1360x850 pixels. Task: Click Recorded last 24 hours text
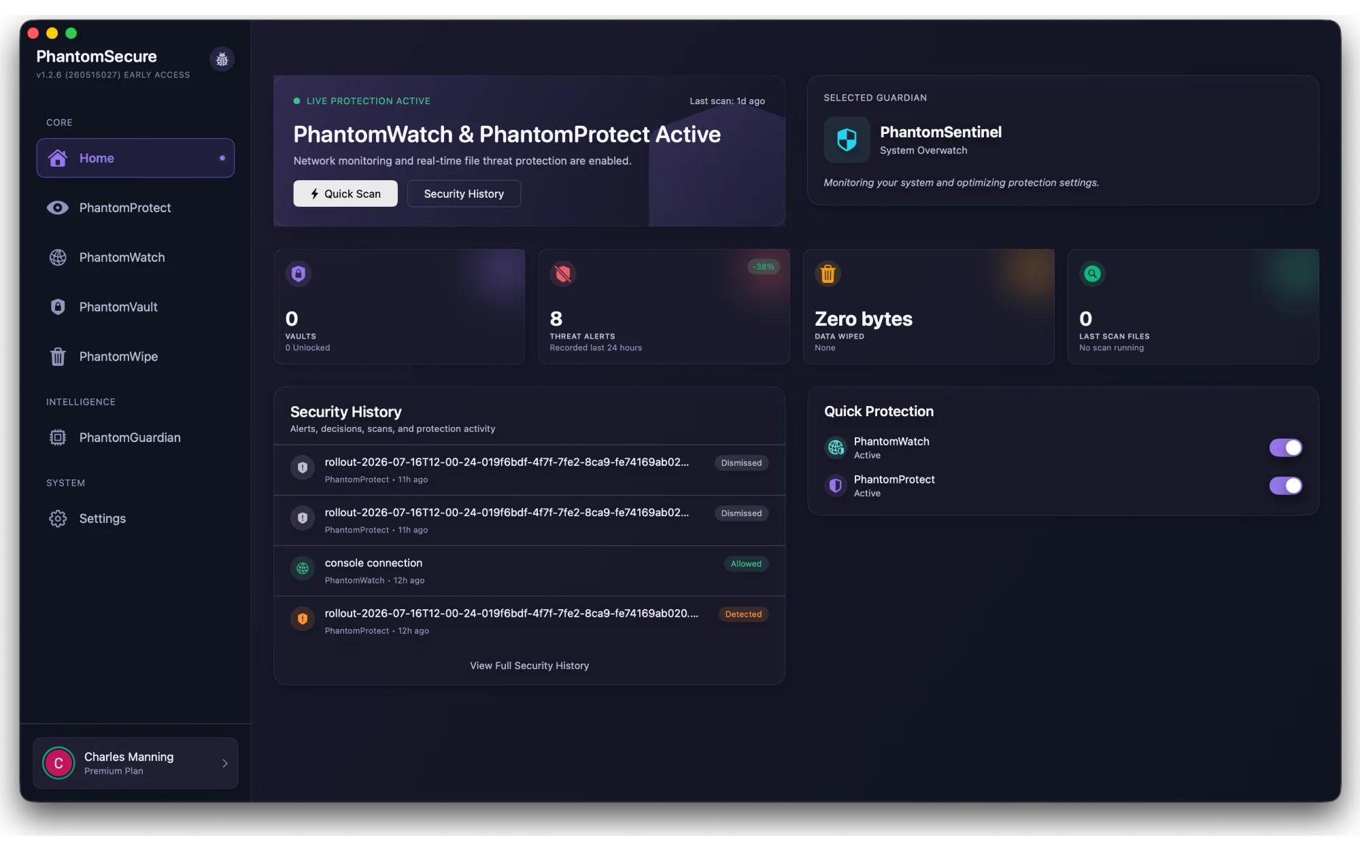click(x=596, y=347)
